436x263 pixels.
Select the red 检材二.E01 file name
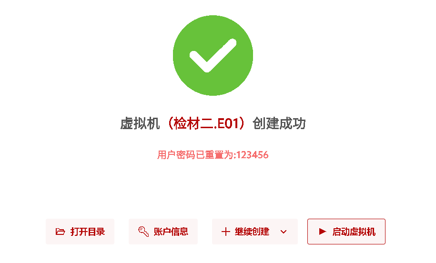point(206,123)
